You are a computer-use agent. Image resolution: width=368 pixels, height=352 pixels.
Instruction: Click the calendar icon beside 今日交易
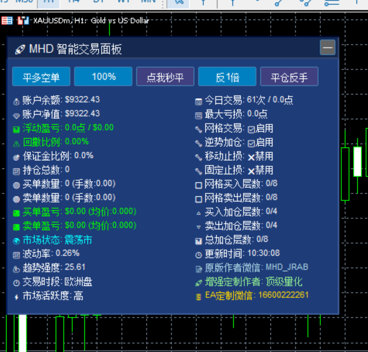point(198,102)
